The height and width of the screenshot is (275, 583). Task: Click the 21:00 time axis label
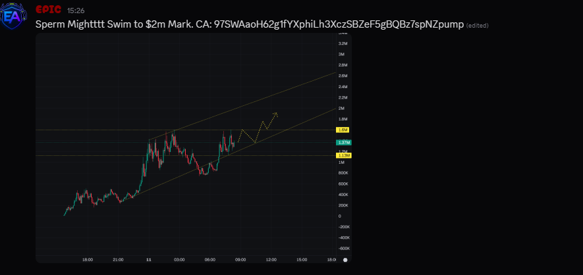click(118, 260)
